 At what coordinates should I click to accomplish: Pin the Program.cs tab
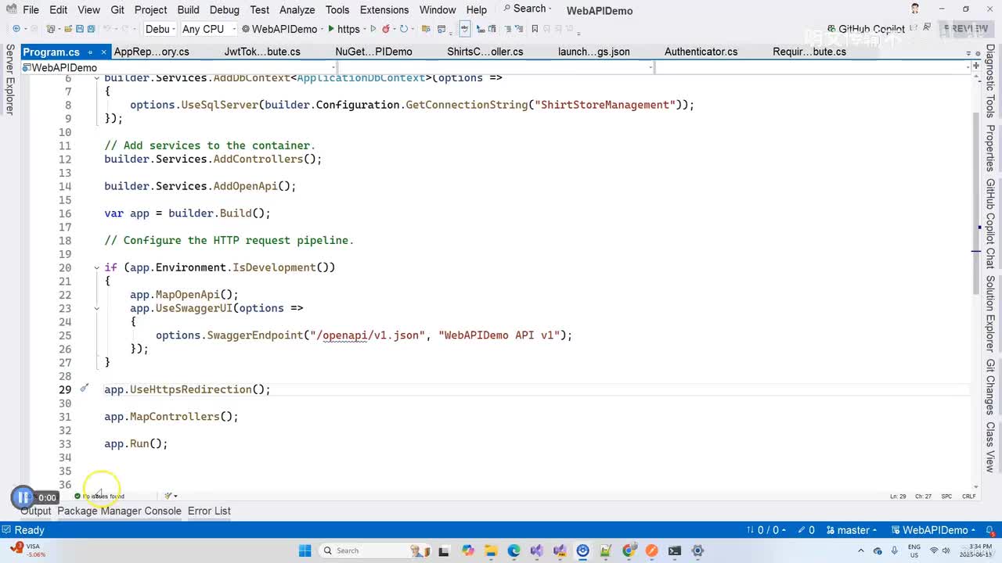[x=90, y=52]
